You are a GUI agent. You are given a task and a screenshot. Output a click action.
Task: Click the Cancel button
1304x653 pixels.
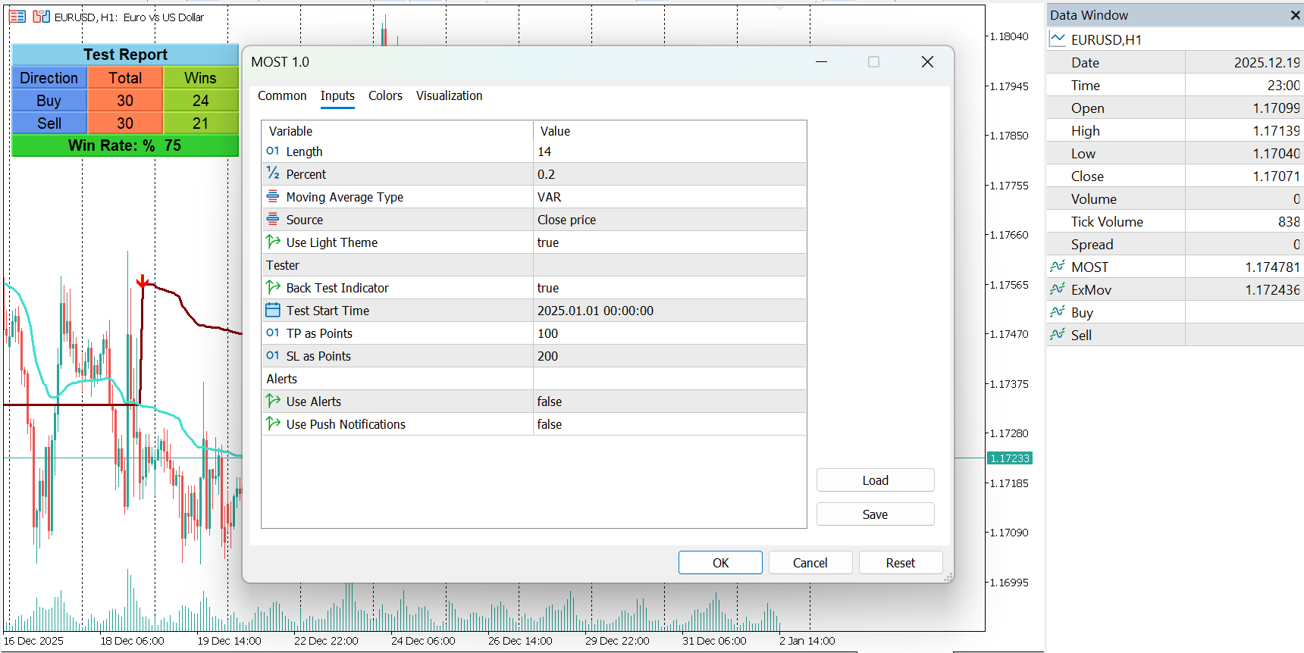pyautogui.click(x=810, y=563)
